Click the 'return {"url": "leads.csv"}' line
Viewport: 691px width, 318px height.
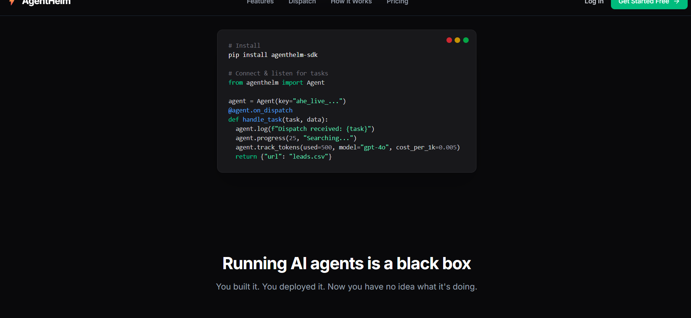(283, 156)
